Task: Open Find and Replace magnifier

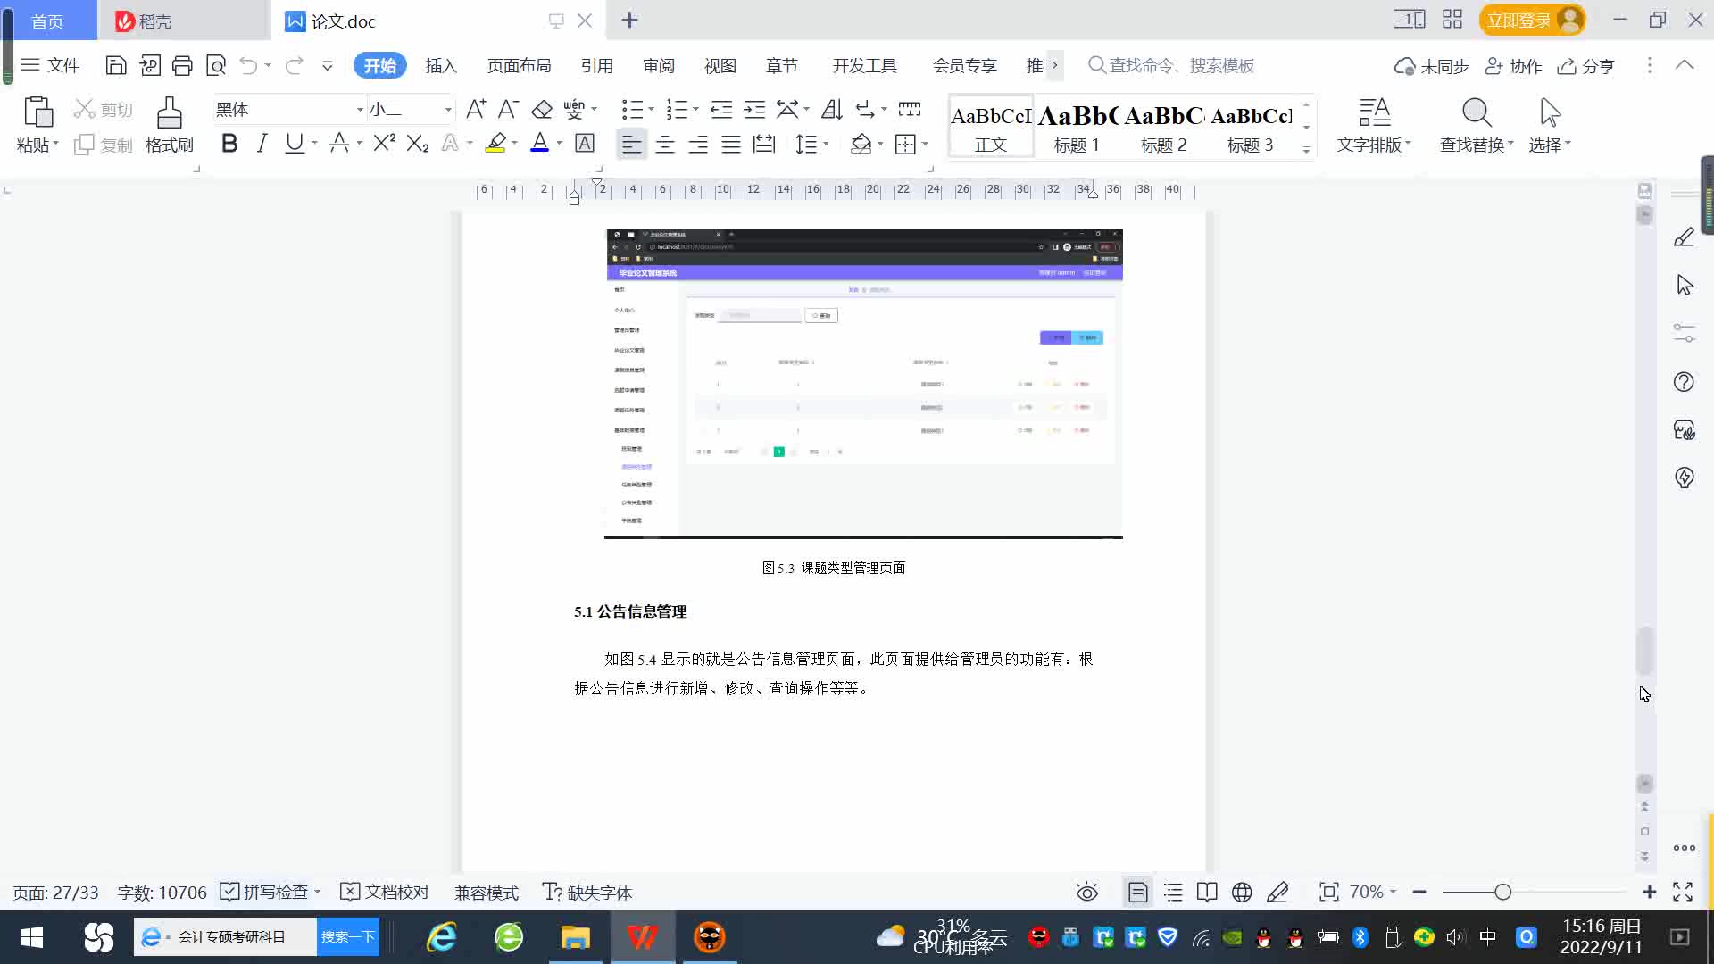Action: coord(1477,112)
